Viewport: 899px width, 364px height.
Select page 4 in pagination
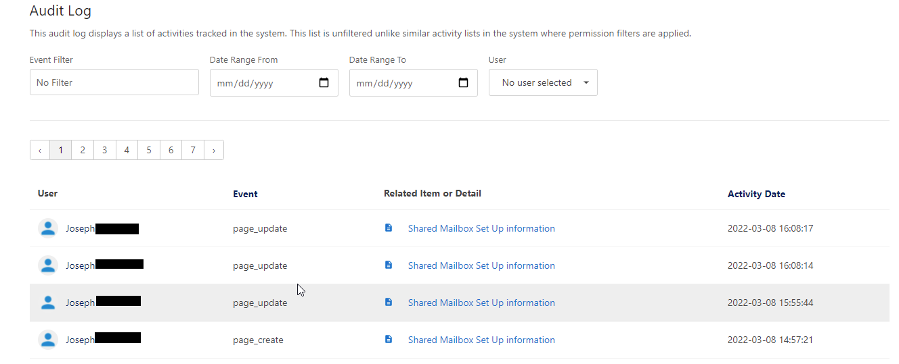tap(127, 150)
